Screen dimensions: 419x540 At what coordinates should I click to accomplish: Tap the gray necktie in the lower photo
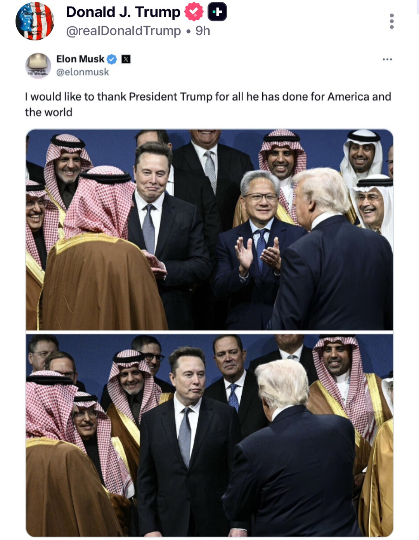[185, 436]
